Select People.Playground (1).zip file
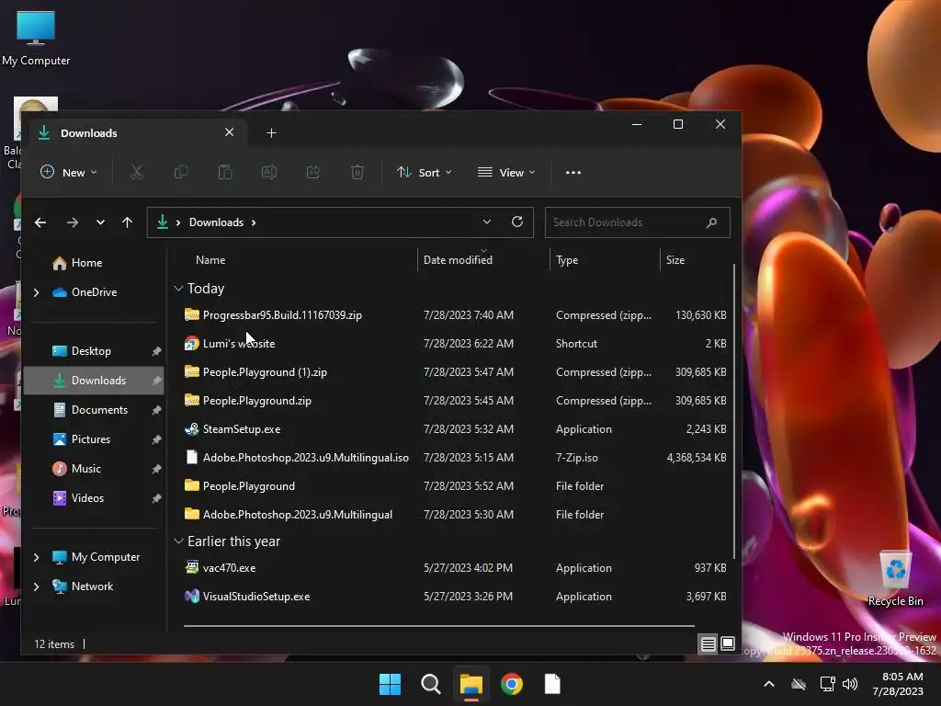The height and width of the screenshot is (706, 941). 455,371
